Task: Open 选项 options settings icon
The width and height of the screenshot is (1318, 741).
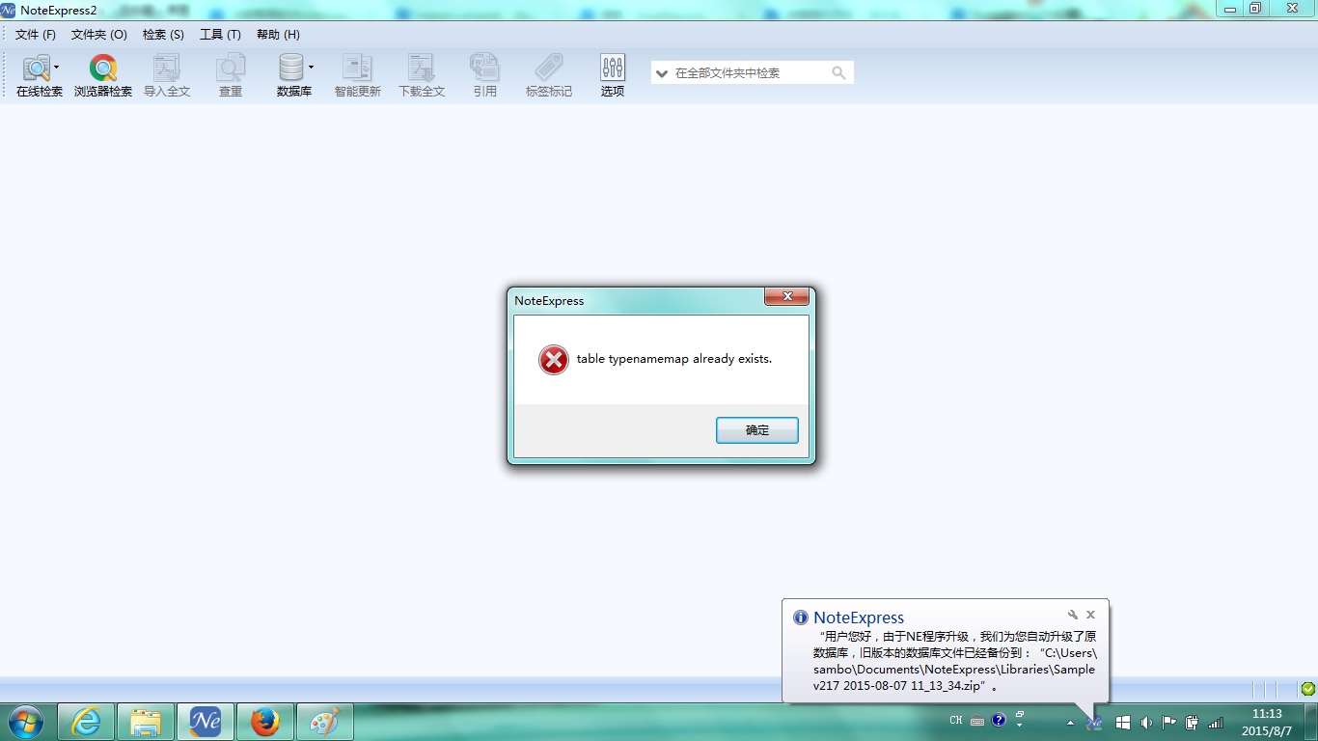Action: (x=613, y=69)
